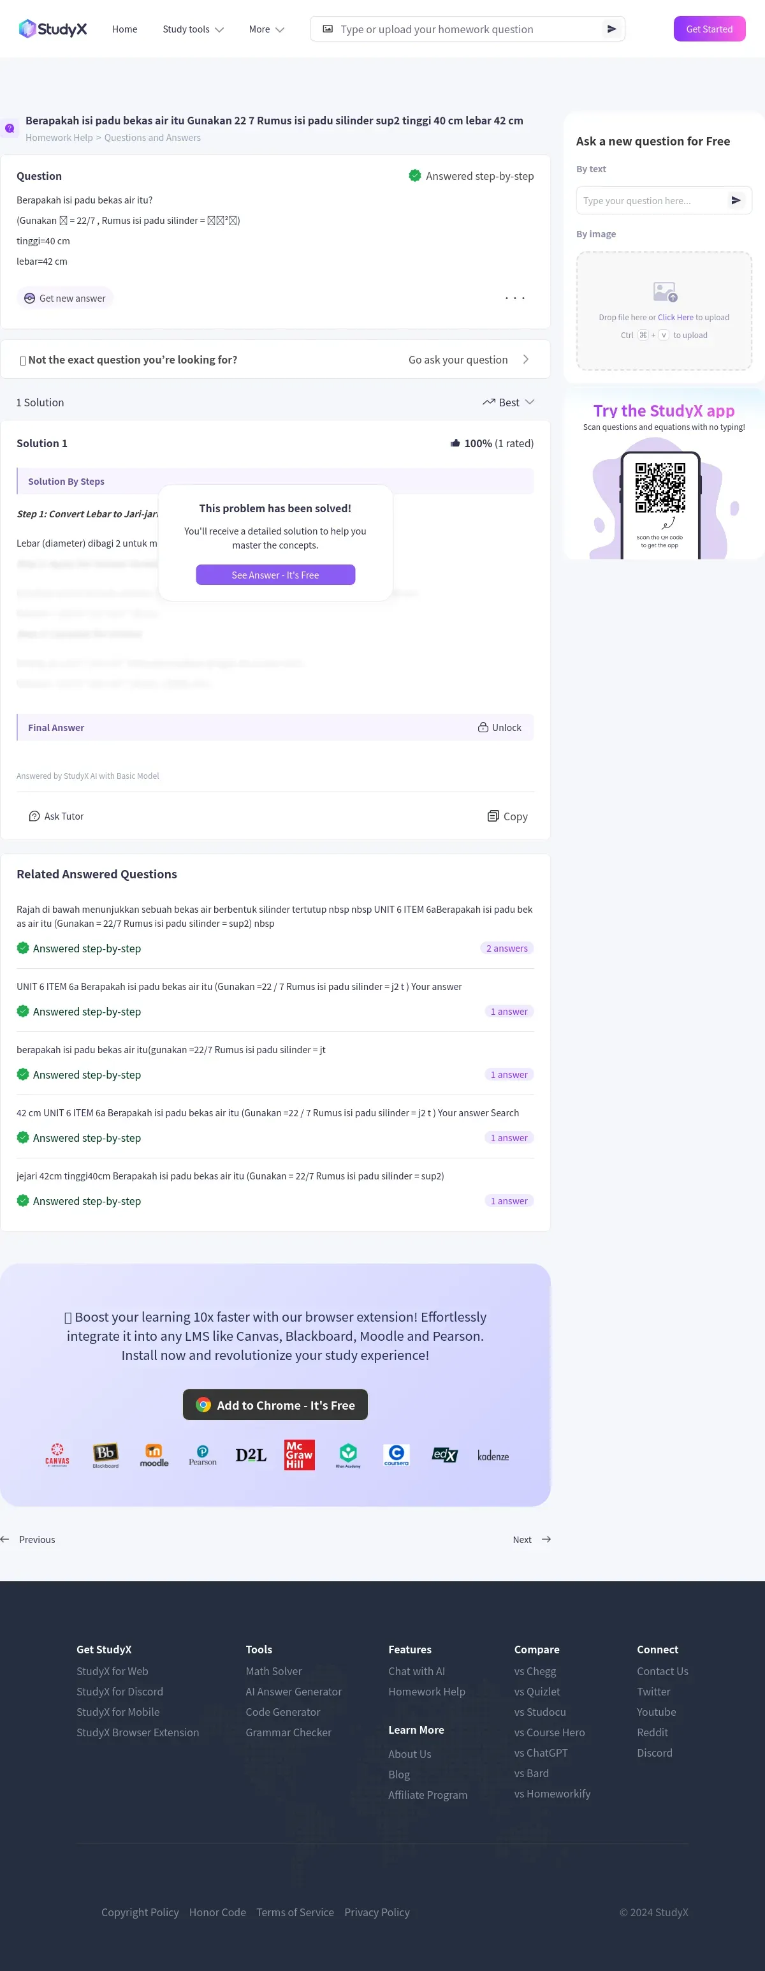765x1971 pixels.
Task: Expand the Study tools dropdown
Action: [193, 29]
